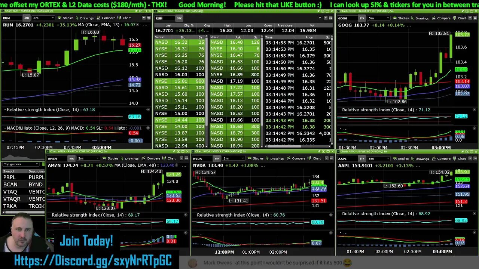Click the link icon in the GOOG chart toolbar
This screenshot has height=269, width=479.
[475, 18]
